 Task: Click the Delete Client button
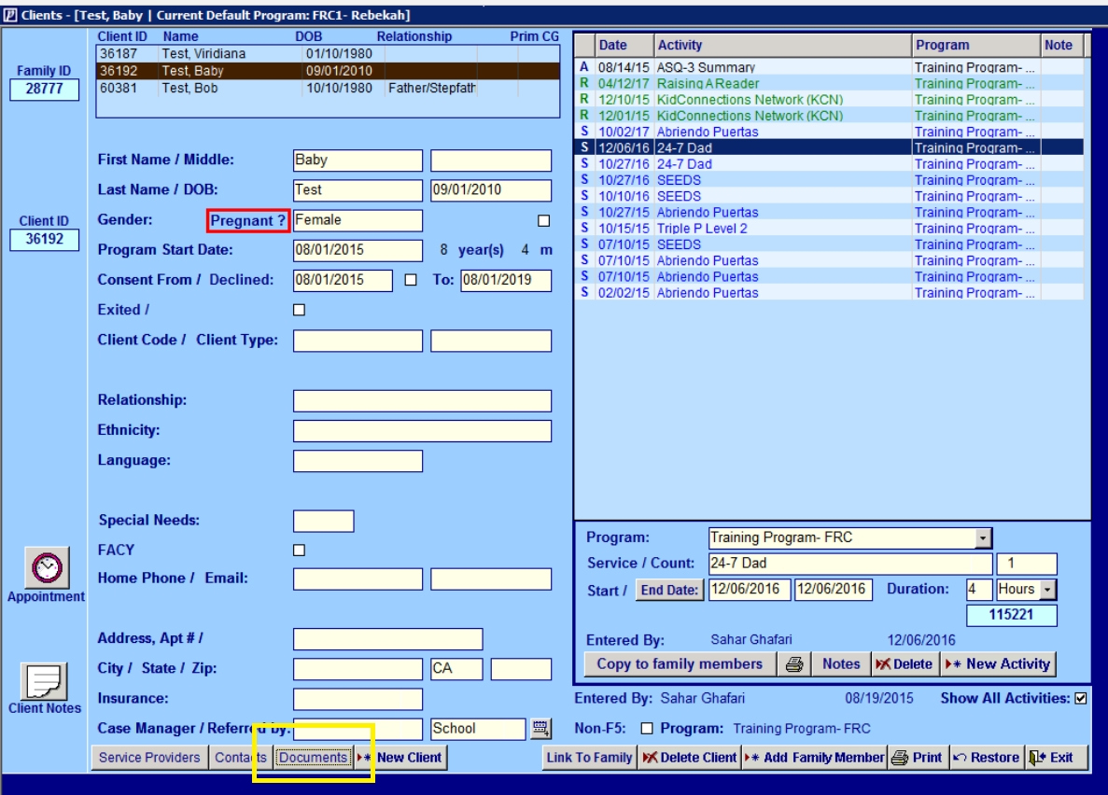[689, 758]
